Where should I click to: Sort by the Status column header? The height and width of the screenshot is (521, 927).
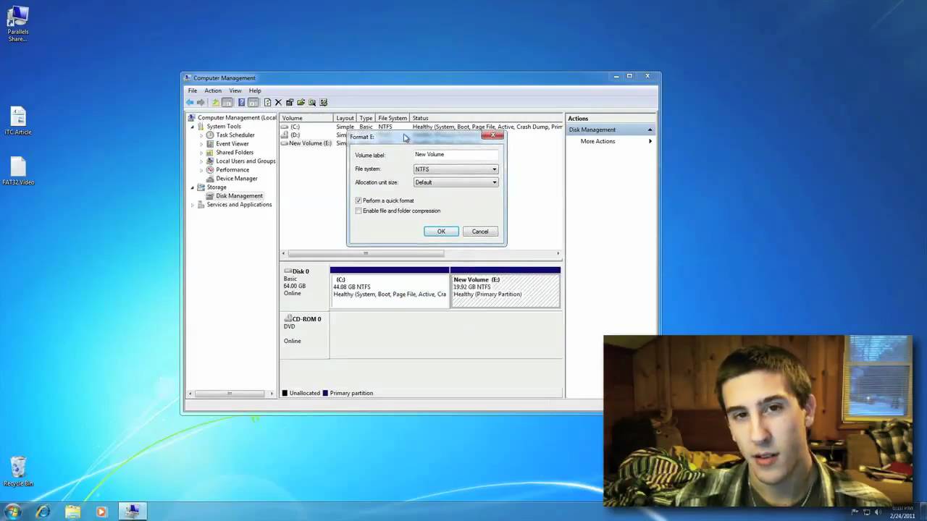(486, 118)
